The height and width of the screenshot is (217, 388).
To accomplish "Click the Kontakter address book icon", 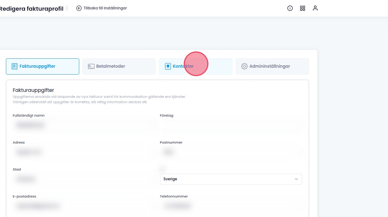I will [x=168, y=66].
